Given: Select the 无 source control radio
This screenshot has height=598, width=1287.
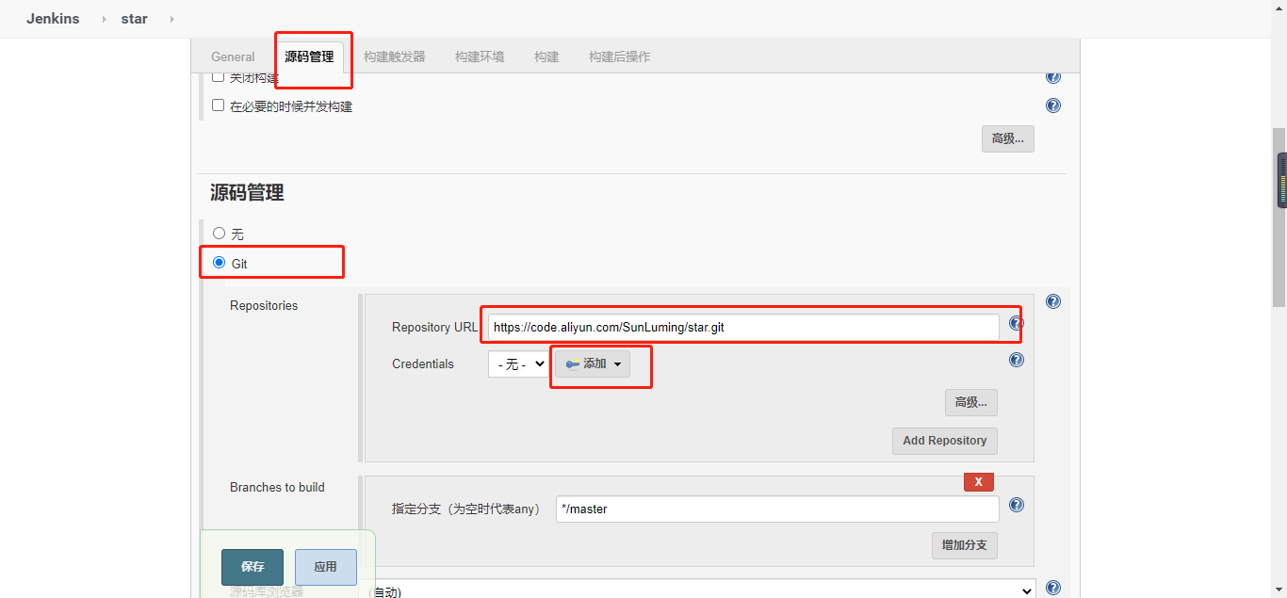Looking at the screenshot, I should click(x=220, y=233).
